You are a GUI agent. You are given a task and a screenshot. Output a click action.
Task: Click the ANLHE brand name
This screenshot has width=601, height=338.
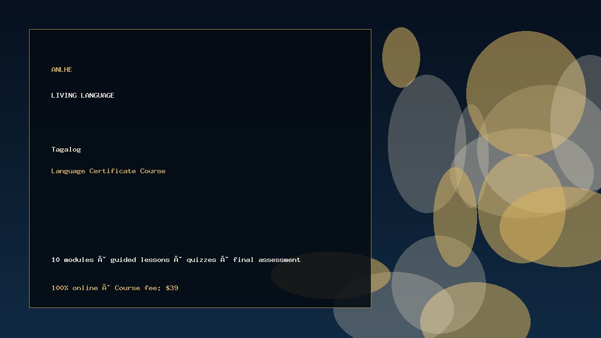pos(62,69)
